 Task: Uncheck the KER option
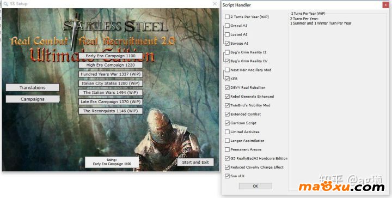[x=227, y=79]
